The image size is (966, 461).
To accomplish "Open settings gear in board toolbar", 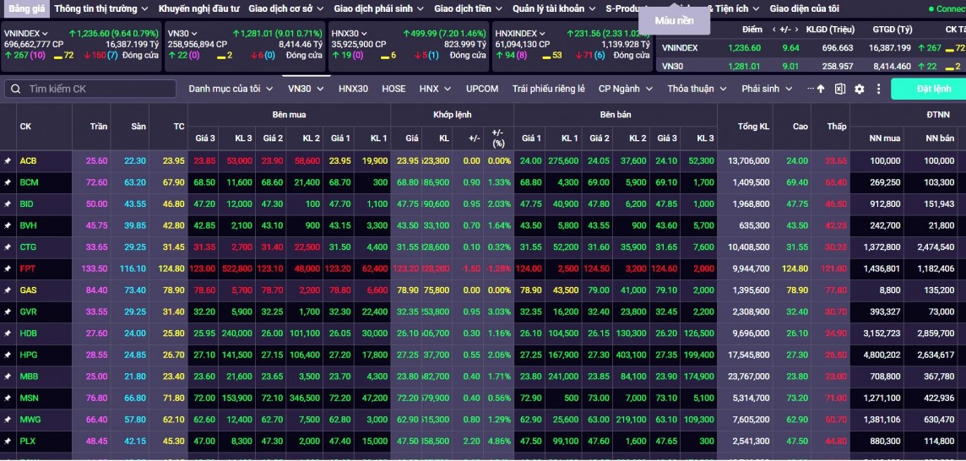I will coord(860,89).
